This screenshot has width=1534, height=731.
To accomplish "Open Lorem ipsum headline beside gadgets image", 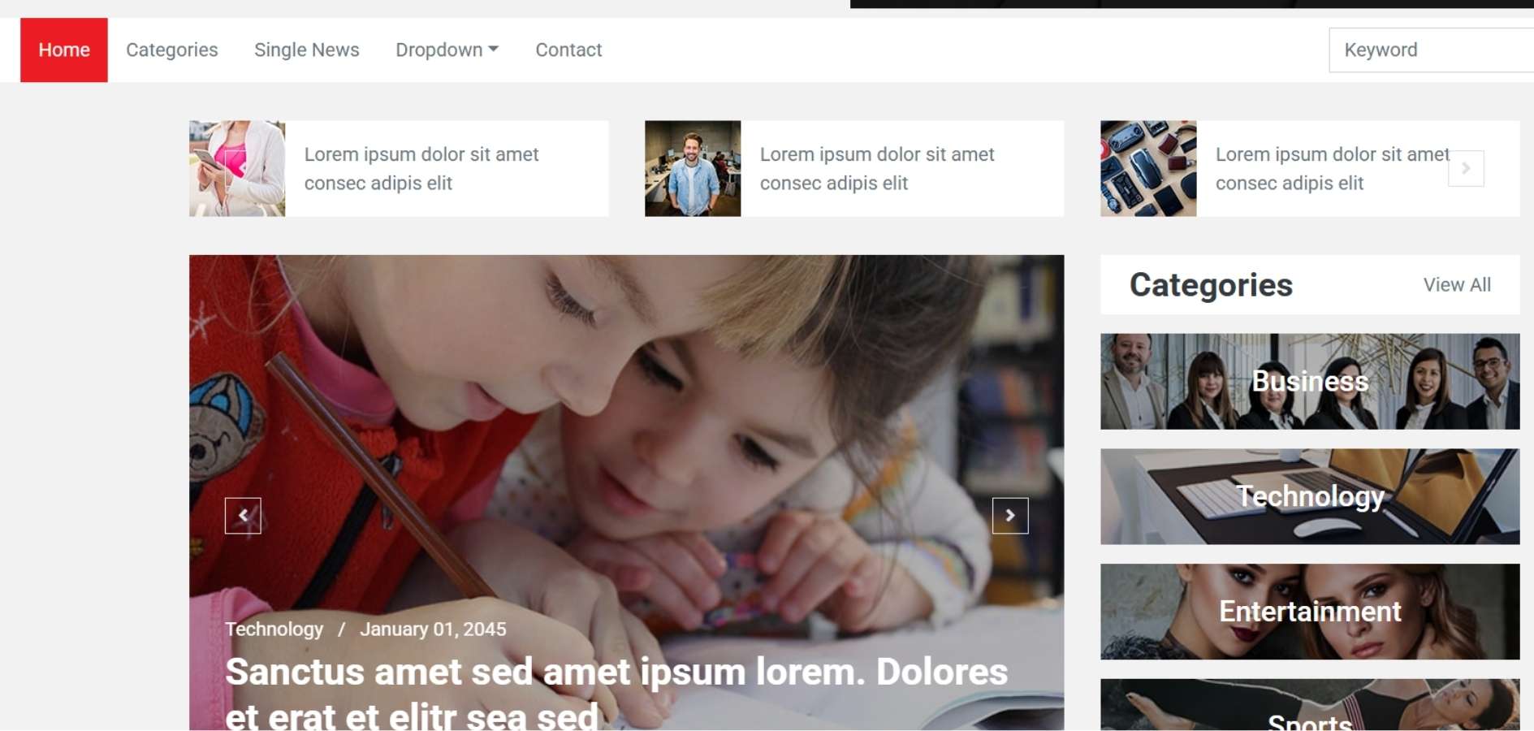I will click(1332, 168).
